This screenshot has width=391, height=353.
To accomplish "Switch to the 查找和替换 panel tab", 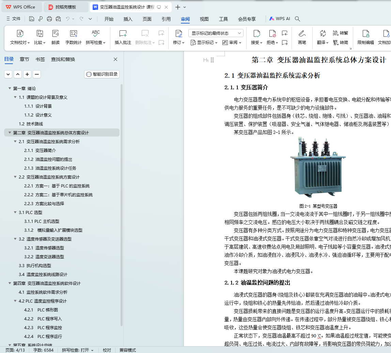I will pos(63,59).
